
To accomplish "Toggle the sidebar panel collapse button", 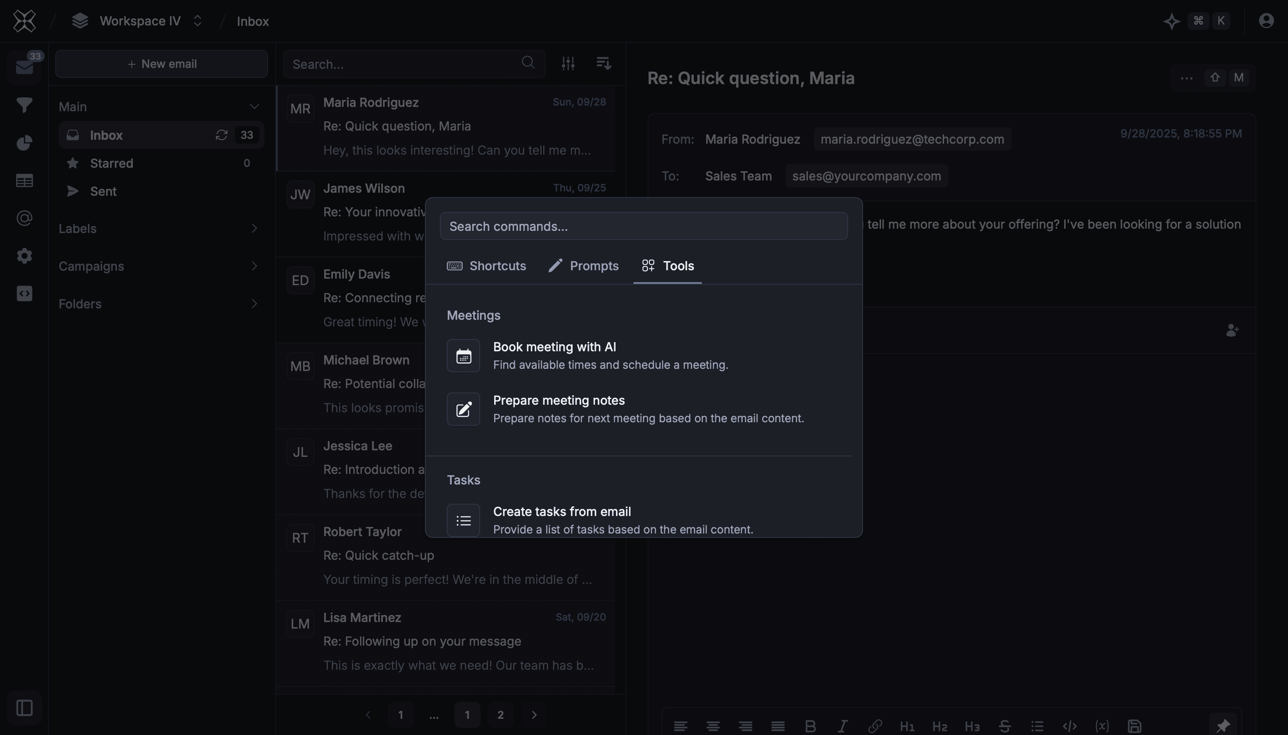I will (x=24, y=707).
